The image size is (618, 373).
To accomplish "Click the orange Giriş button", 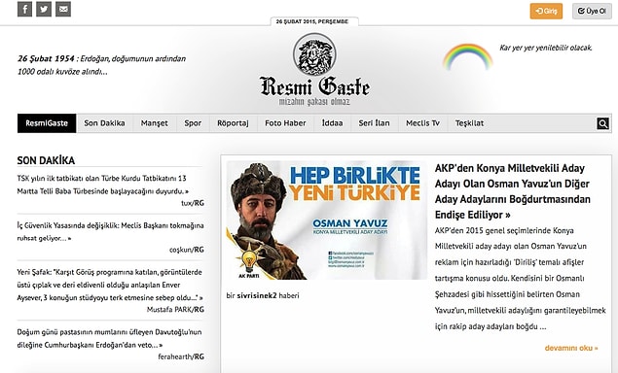I will [546, 11].
